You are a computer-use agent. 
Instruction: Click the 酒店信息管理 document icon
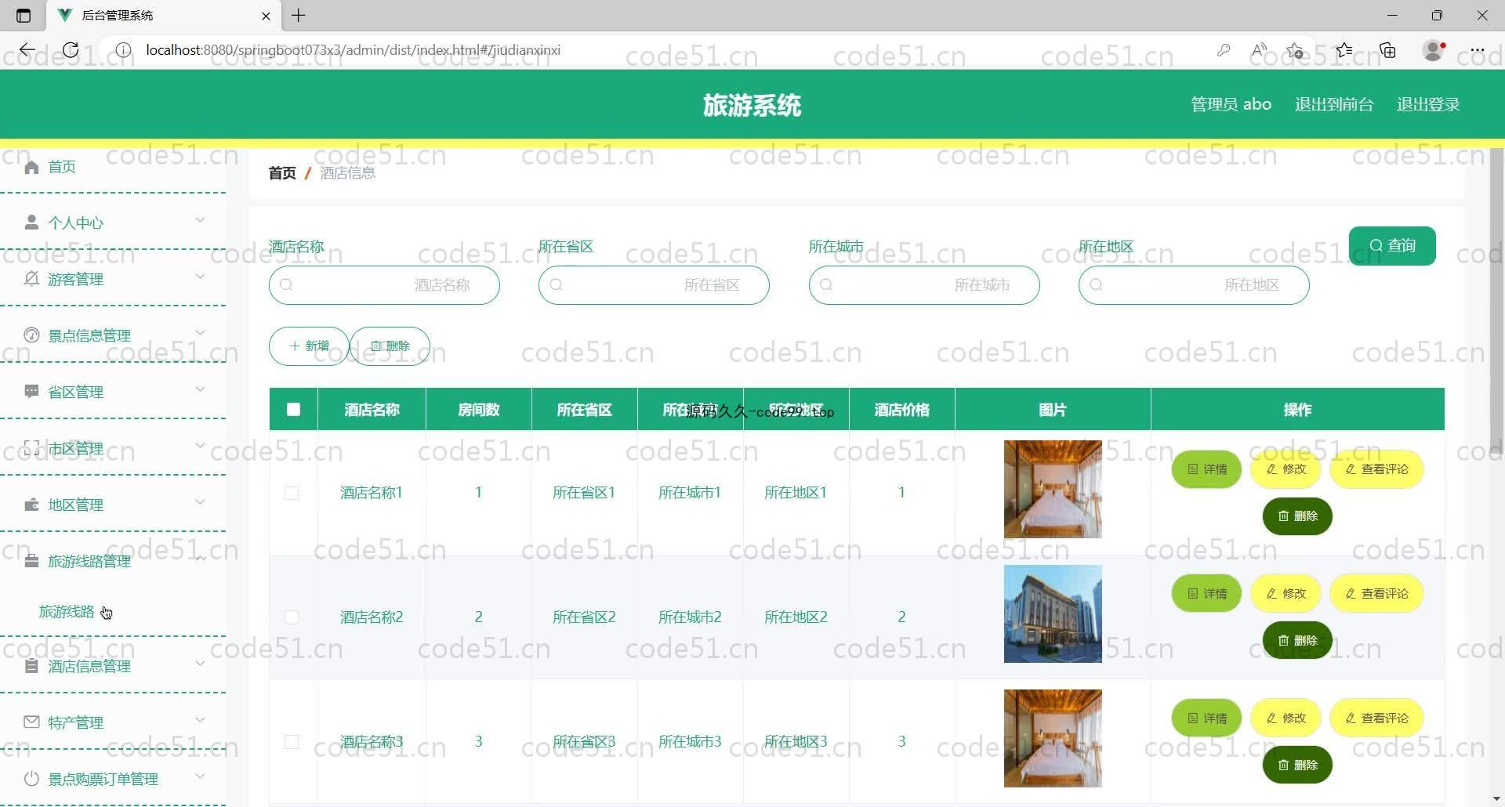click(x=31, y=666)
